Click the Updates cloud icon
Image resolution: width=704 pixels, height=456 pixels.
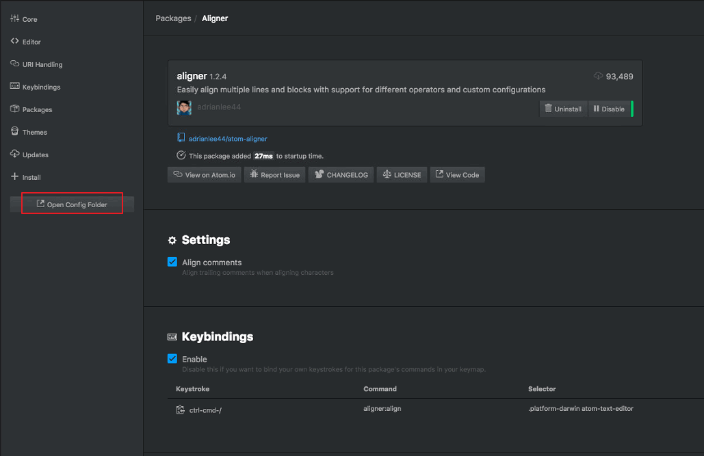point(15,155)
